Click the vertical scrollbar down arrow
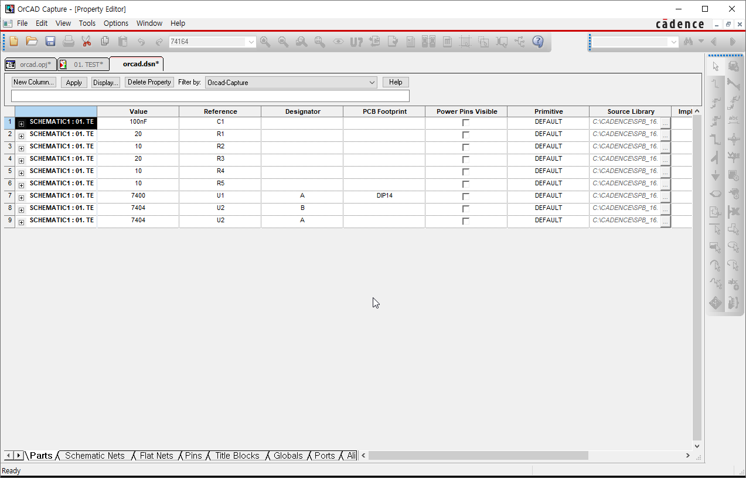Image resolution: width=746 pixels, height=478 pixels. (697, 446)
